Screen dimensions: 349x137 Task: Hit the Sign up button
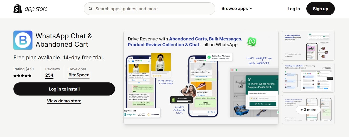(x=320, y=9)
